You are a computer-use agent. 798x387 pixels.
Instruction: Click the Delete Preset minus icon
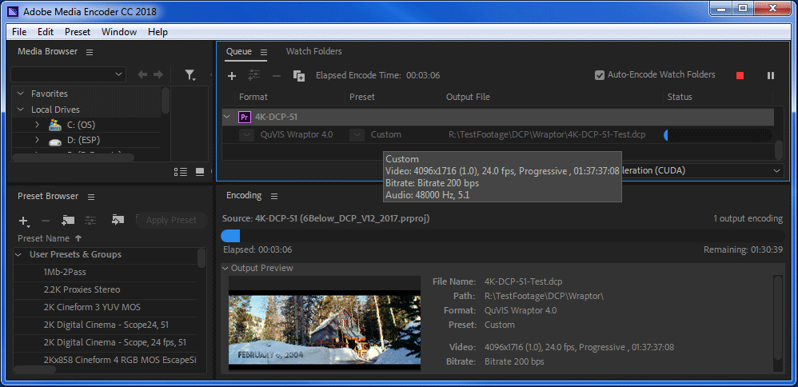pos(46,221)
